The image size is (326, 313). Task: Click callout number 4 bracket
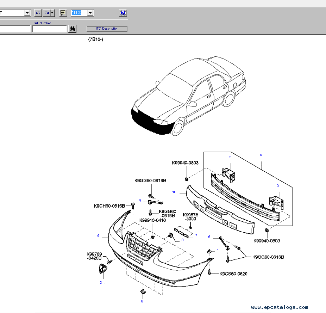pyautogui.click(x=140, y=201)
